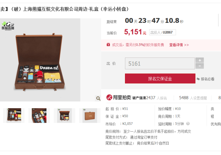Select the second close-up thumbnail
This screenshot has width=221, height=155.
(x=39, y=115)
